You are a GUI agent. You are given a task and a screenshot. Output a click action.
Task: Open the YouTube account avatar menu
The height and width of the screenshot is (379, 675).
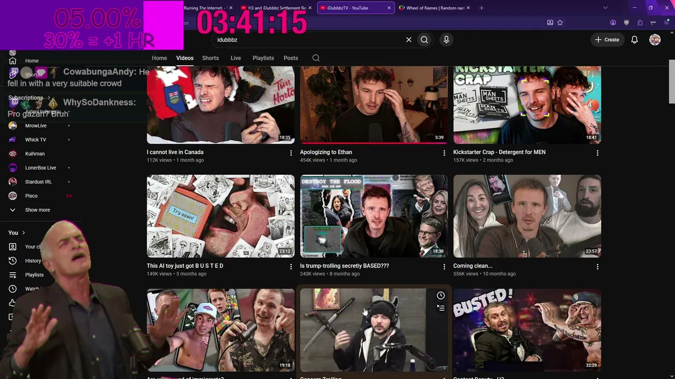(x=655, y=39)
